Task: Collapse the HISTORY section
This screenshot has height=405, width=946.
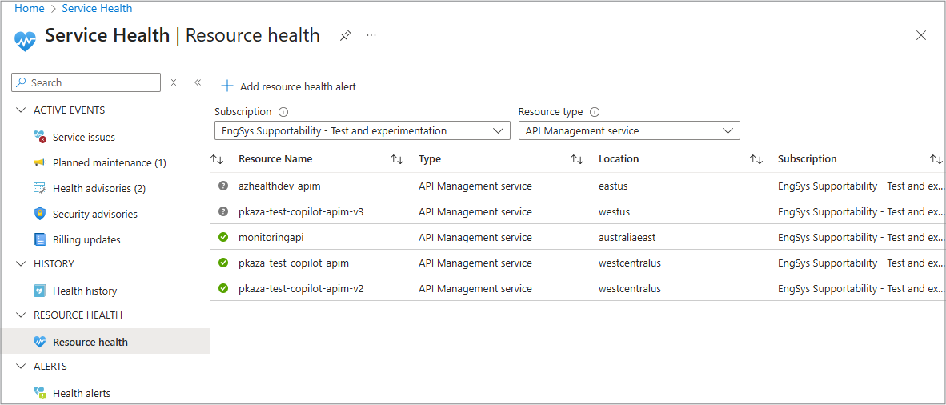Action: click(21, 264)
